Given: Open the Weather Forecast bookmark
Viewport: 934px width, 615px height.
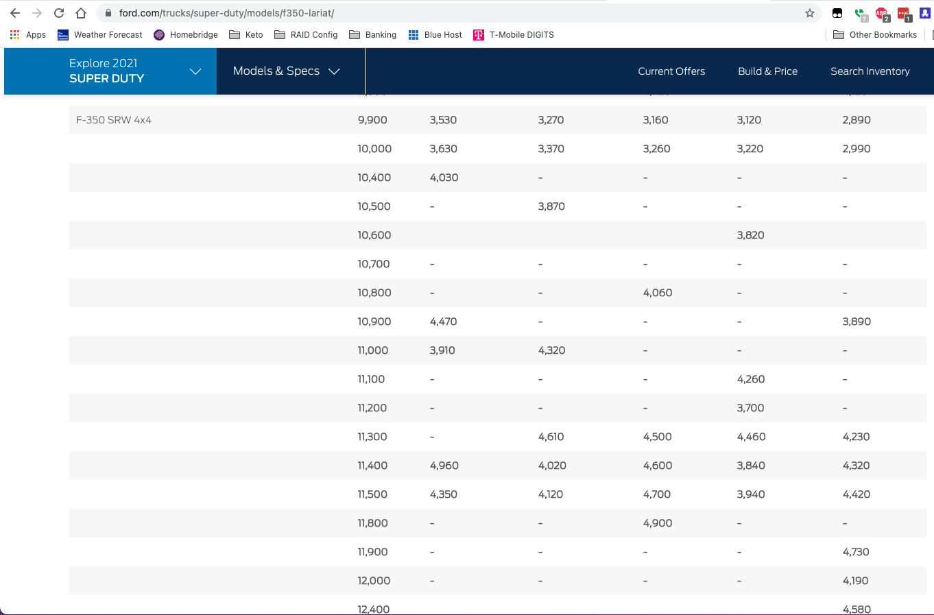Looking at the screenshot, I should 100,35.
